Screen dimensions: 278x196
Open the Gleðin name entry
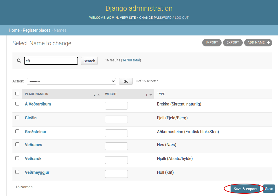[31, 118]
